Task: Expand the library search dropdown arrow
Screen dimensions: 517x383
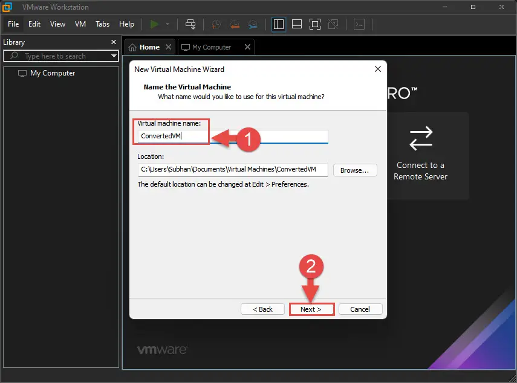Action: click(x=114, y=56)
